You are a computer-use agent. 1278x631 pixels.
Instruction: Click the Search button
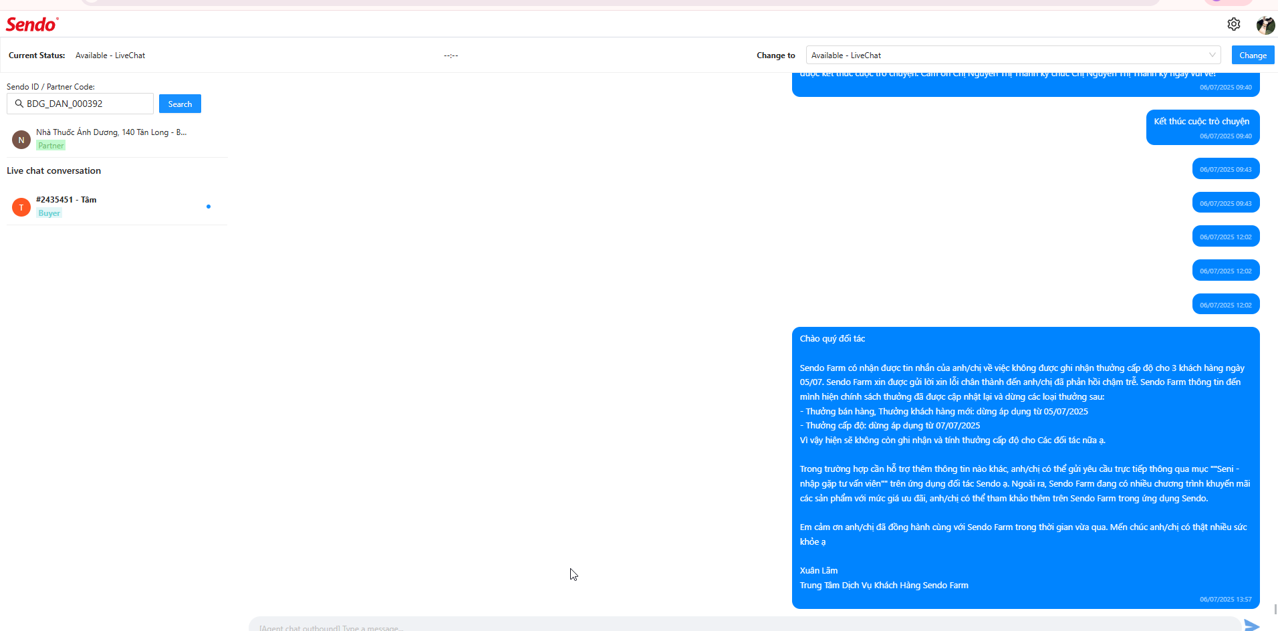pyautogui.click(x=180, y=104)
